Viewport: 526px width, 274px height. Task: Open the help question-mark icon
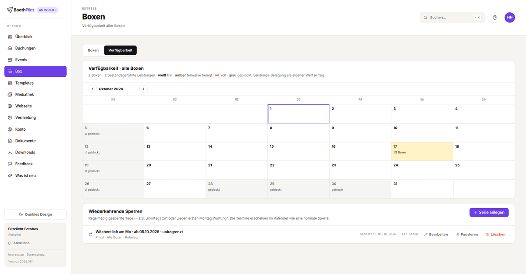[x=495, y=18]
